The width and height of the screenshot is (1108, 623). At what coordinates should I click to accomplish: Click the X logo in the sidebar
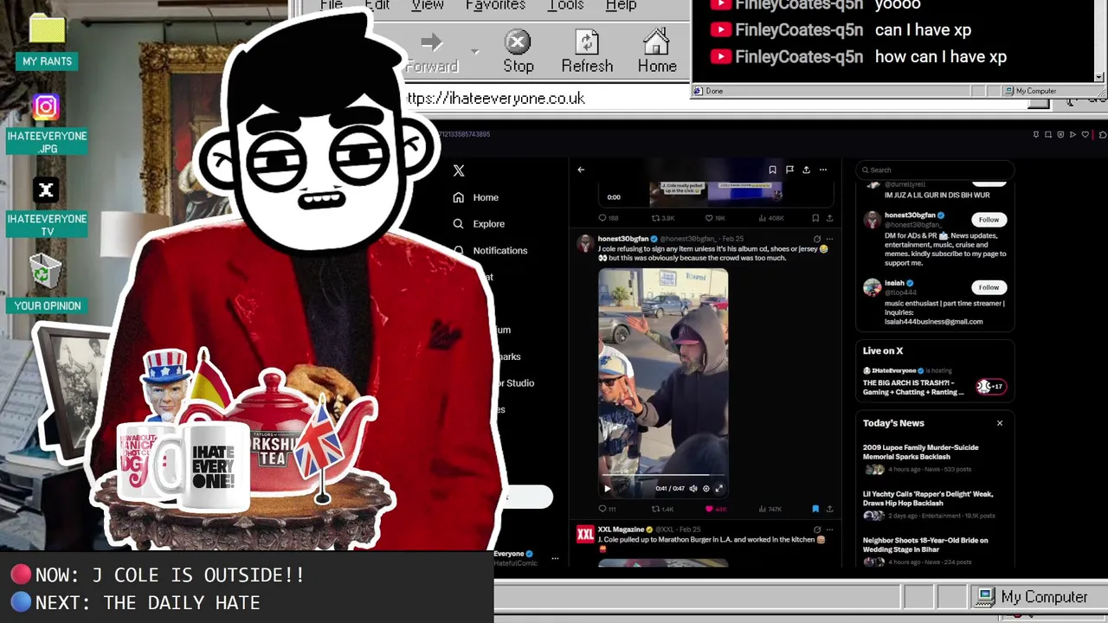(459, 171)
